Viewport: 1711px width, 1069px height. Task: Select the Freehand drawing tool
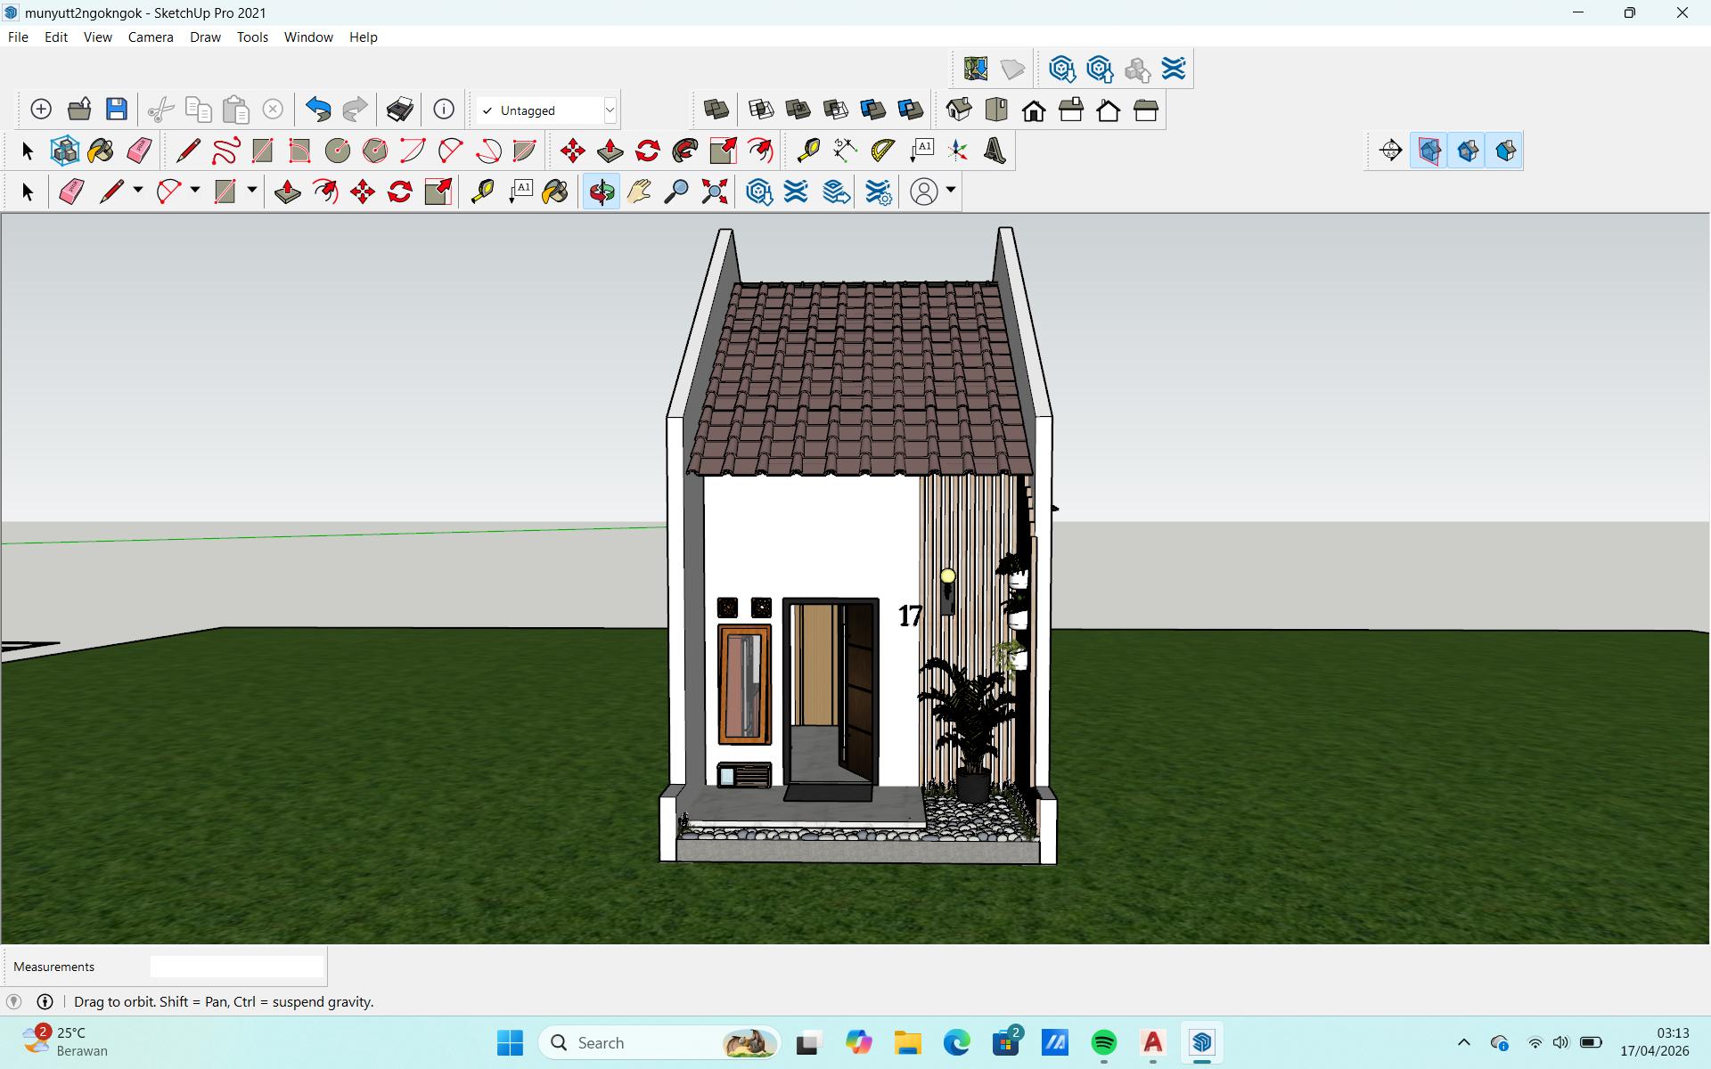point(225,151)
